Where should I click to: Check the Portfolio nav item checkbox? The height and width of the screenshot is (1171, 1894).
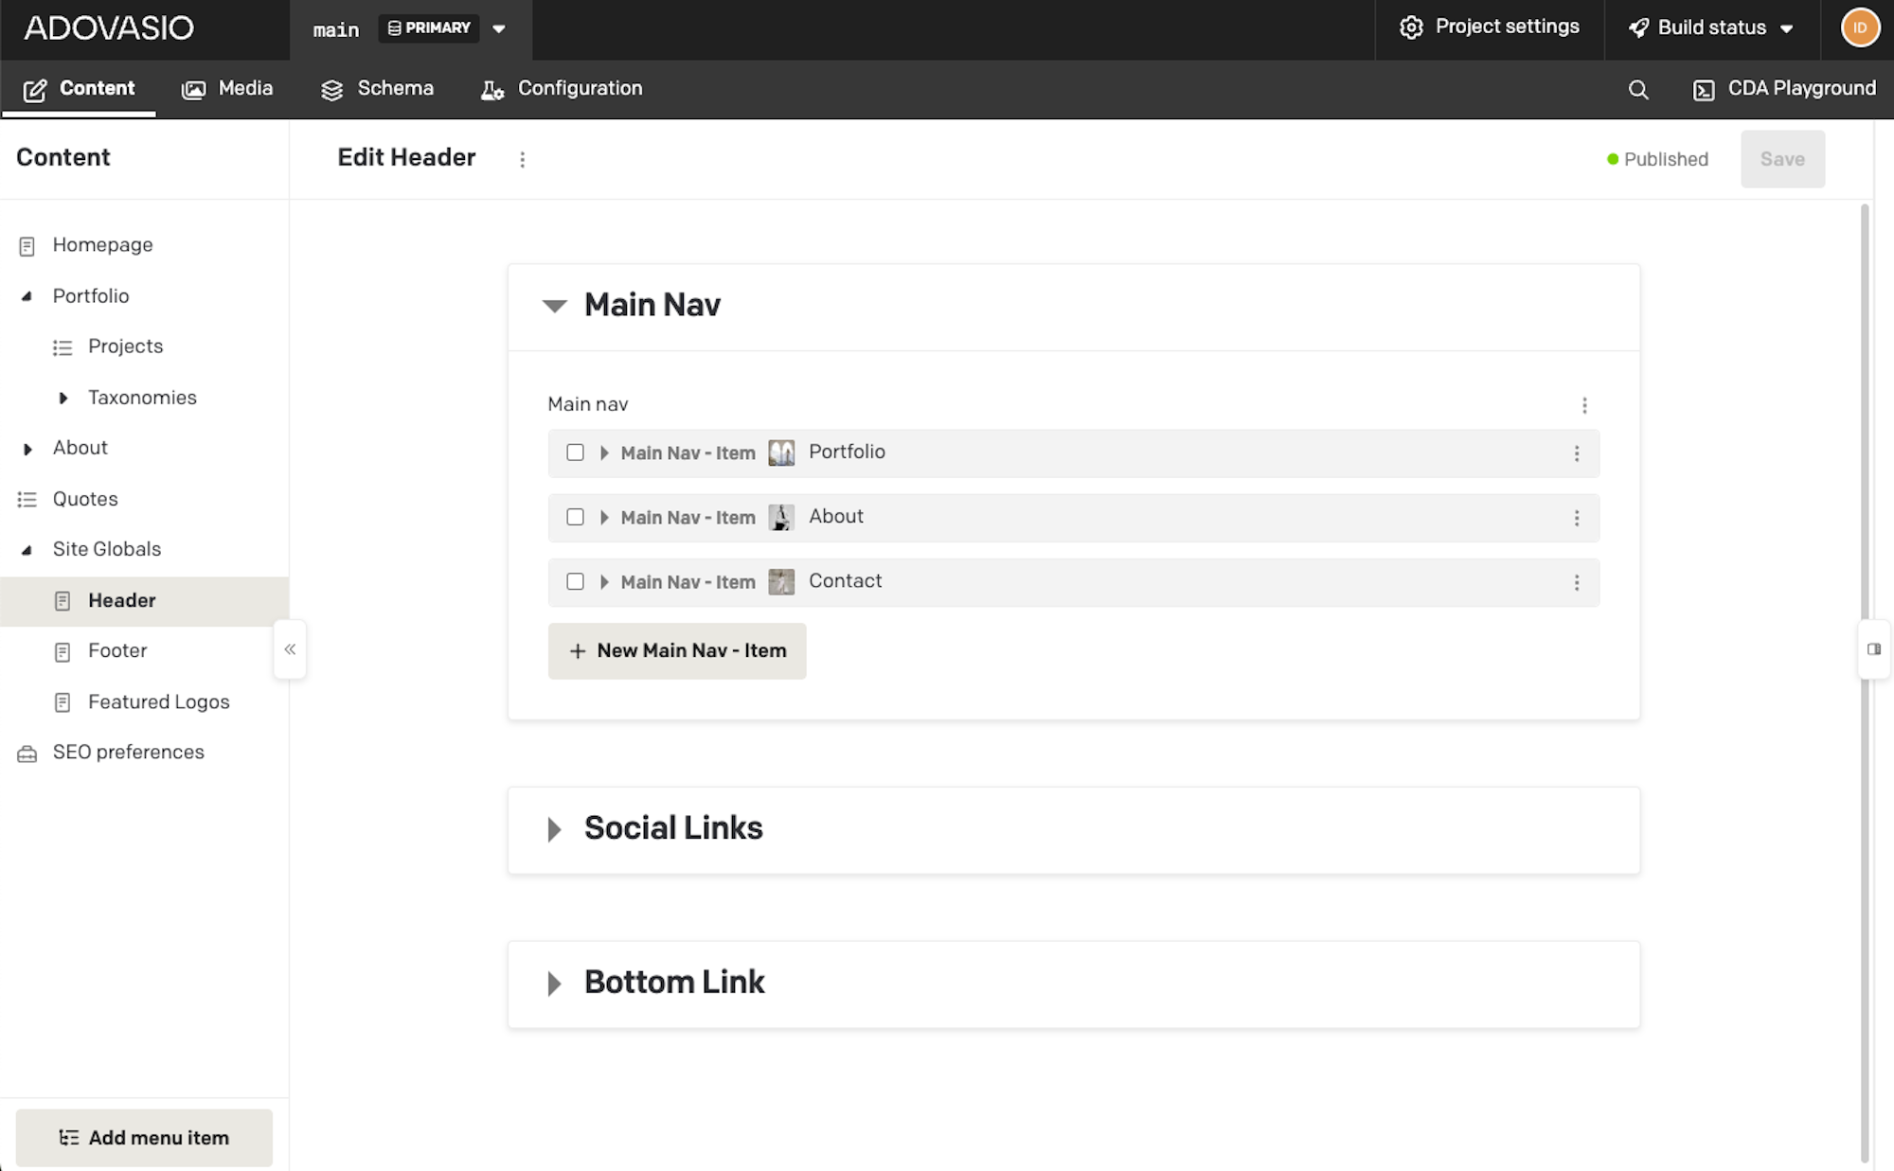(575, 452)
